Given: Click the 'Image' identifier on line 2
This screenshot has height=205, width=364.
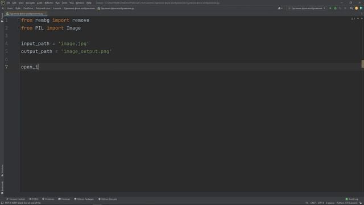Looking at the screenshot, I should tap(73, 28).
